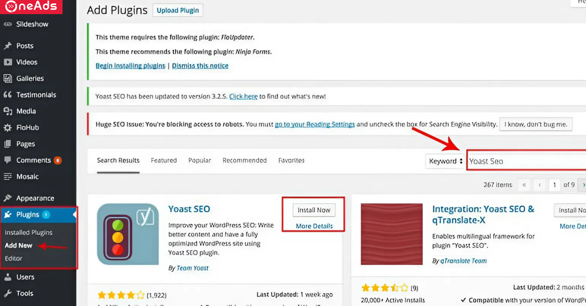Open the go to your Reading Settings link
586x306 pixels.
point(314,124)
